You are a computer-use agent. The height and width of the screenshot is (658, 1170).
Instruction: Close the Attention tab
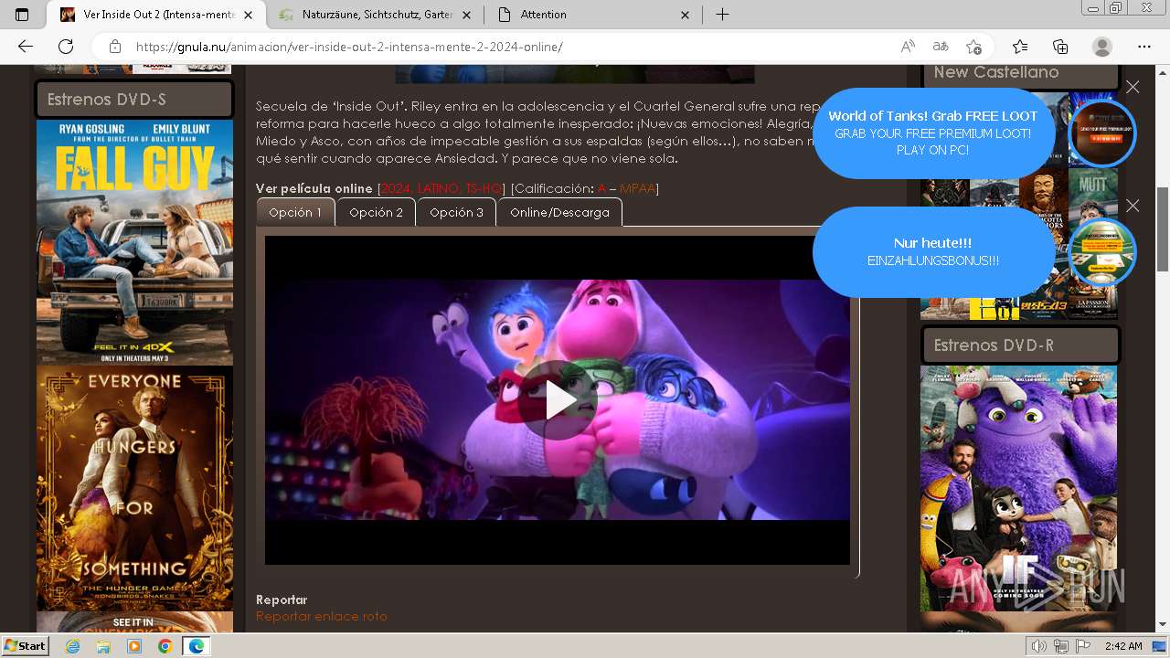point(686,15)
